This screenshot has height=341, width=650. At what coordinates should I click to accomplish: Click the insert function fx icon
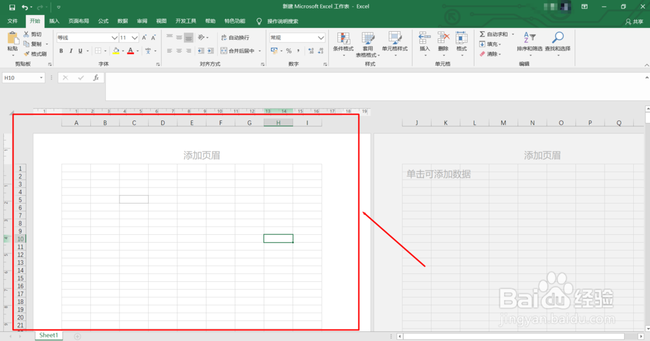pos(96,77)
